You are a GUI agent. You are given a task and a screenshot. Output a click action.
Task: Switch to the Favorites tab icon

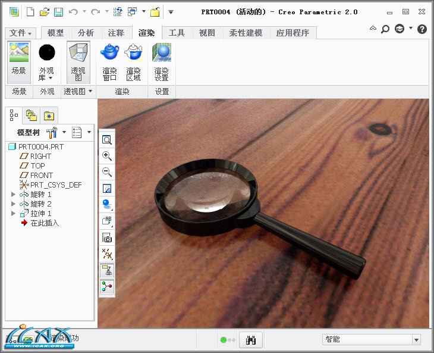pyautogui.click(x=49, y=115)
